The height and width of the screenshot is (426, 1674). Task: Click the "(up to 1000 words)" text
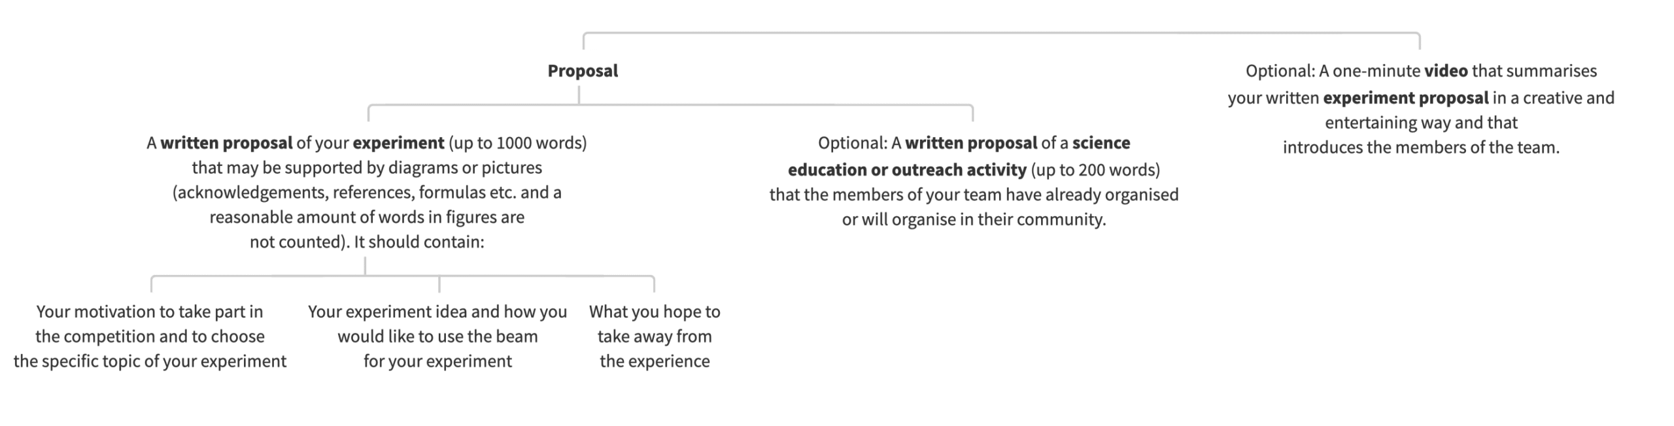point(517,143)
